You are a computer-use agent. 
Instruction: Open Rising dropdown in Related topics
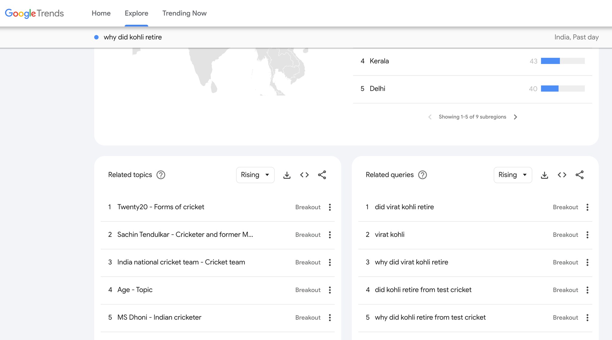[x=255, y=175]
